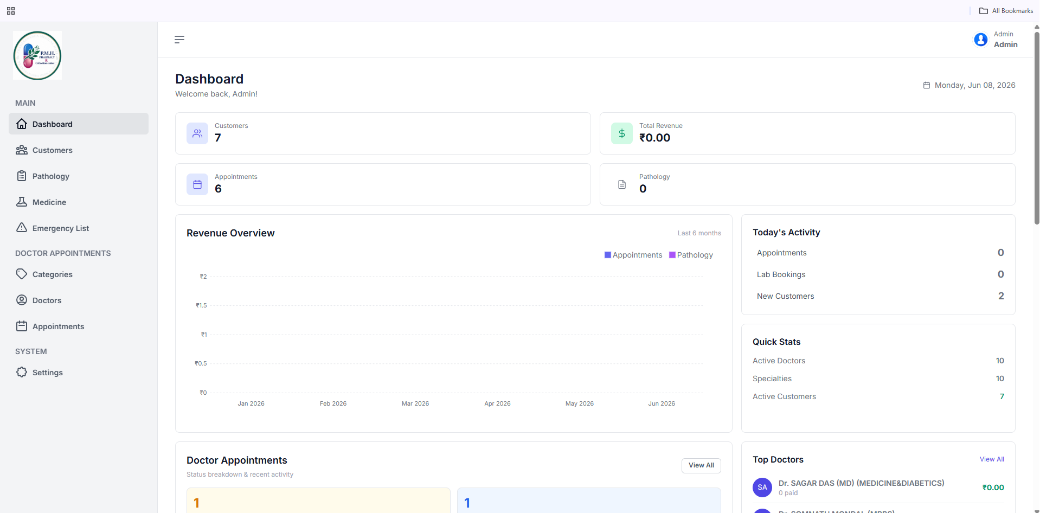This screenshot has width=1040, height=513.
Task: Click View All link in Top Doctors
Action: 992,459
